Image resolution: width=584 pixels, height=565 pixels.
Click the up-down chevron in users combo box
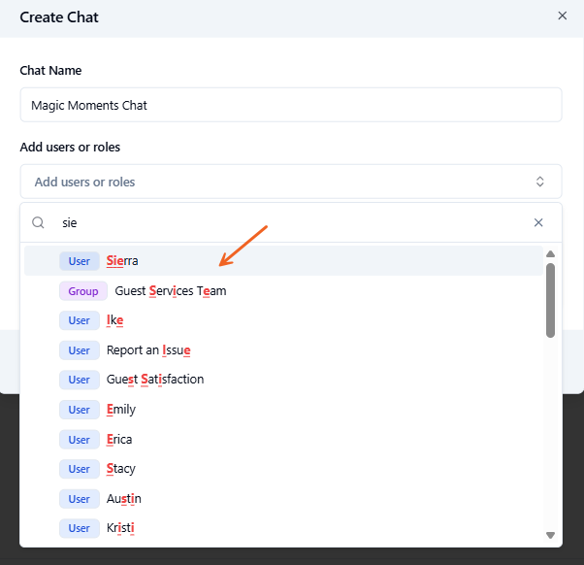[540, 182]
